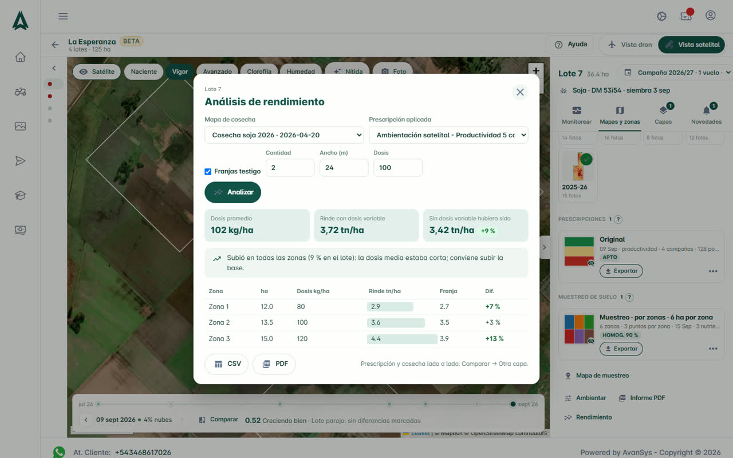Open the Prescripción aplicada dropdown
Screen dimensions: 733x458
pyautogui.click(x=448, y=135)
